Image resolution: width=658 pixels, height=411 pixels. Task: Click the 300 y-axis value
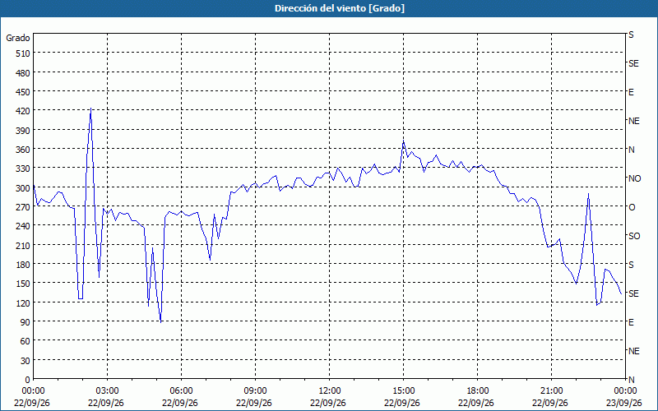[x=23, y=188]
